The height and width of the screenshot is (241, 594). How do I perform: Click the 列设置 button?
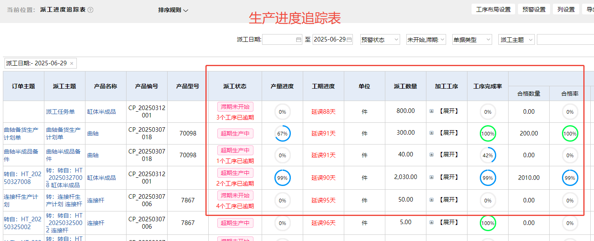(566, 9)
